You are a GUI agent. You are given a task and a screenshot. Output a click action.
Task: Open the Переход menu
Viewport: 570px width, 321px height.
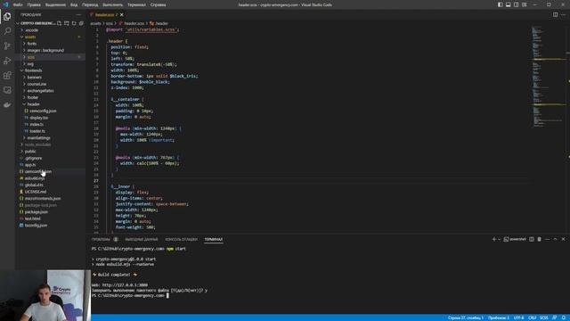pyautogui.click(x=90, y=4)
